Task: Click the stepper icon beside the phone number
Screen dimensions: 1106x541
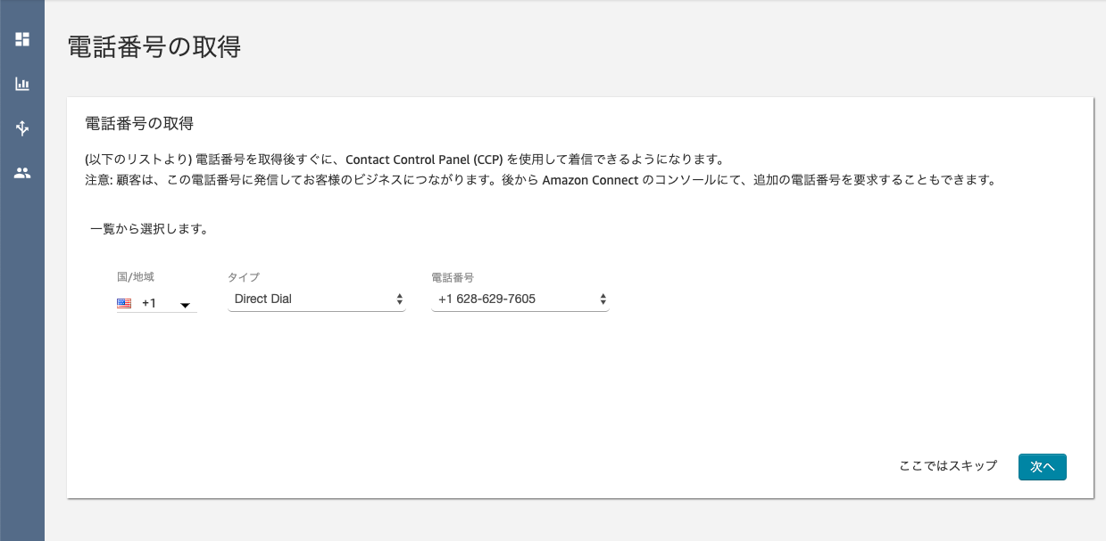Action: [603, 299]
